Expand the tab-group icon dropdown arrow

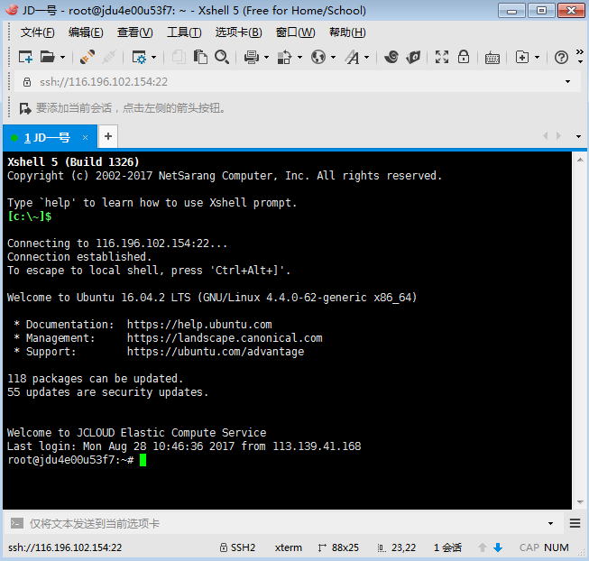[538, 58]
